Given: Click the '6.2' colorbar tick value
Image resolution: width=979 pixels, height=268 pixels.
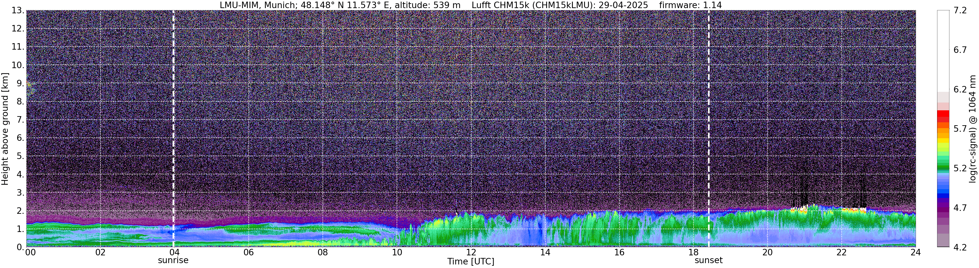Looking at the screenshot, I should pyautogui.click(x=960, y=90).
